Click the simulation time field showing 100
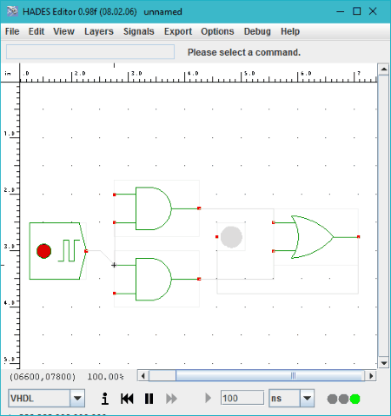Screen dimensions: 391x416 click(x=242, y=399)
